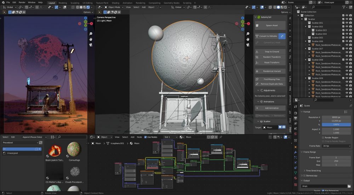
Task: Collapse the Scatter.002 tree row
Action: [306, 27]
